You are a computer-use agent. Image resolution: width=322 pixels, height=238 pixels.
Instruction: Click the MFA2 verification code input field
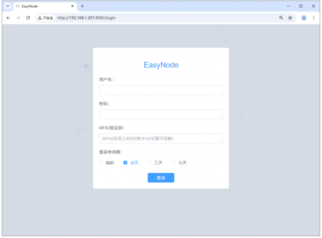161,138
